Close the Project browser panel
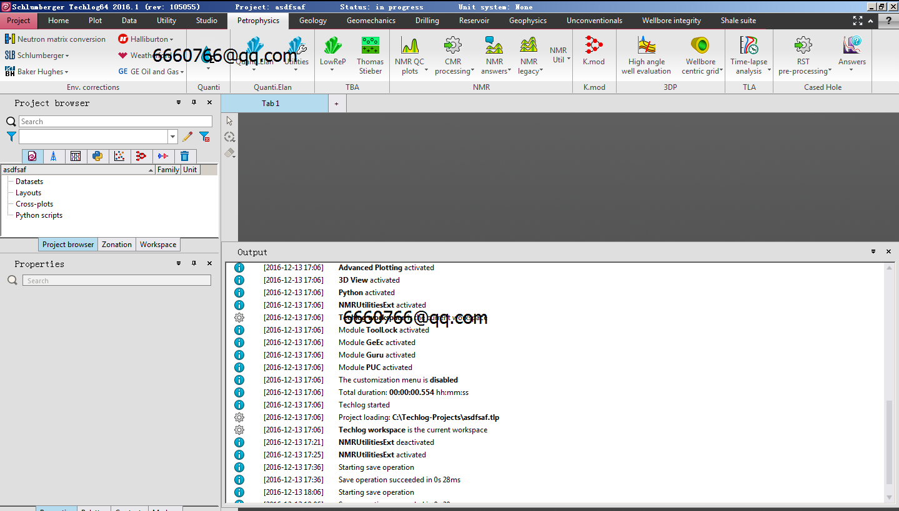The height and width of the screenshot is (511, 899). [209, 103]
